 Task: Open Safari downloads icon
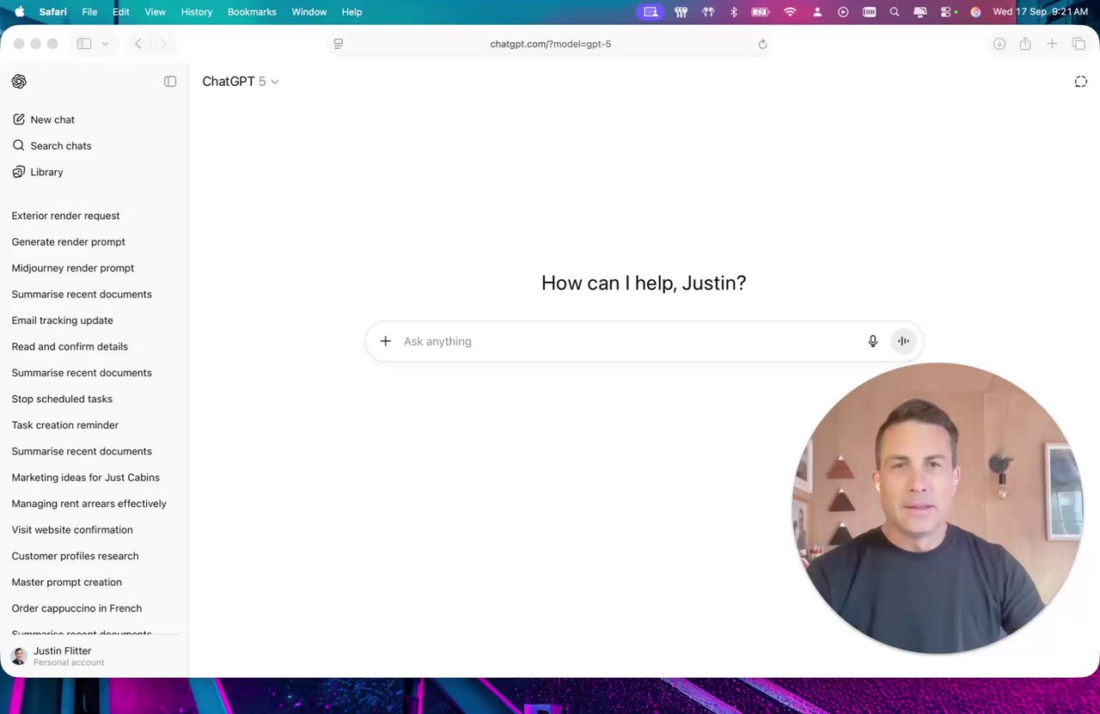pos(999,44)
